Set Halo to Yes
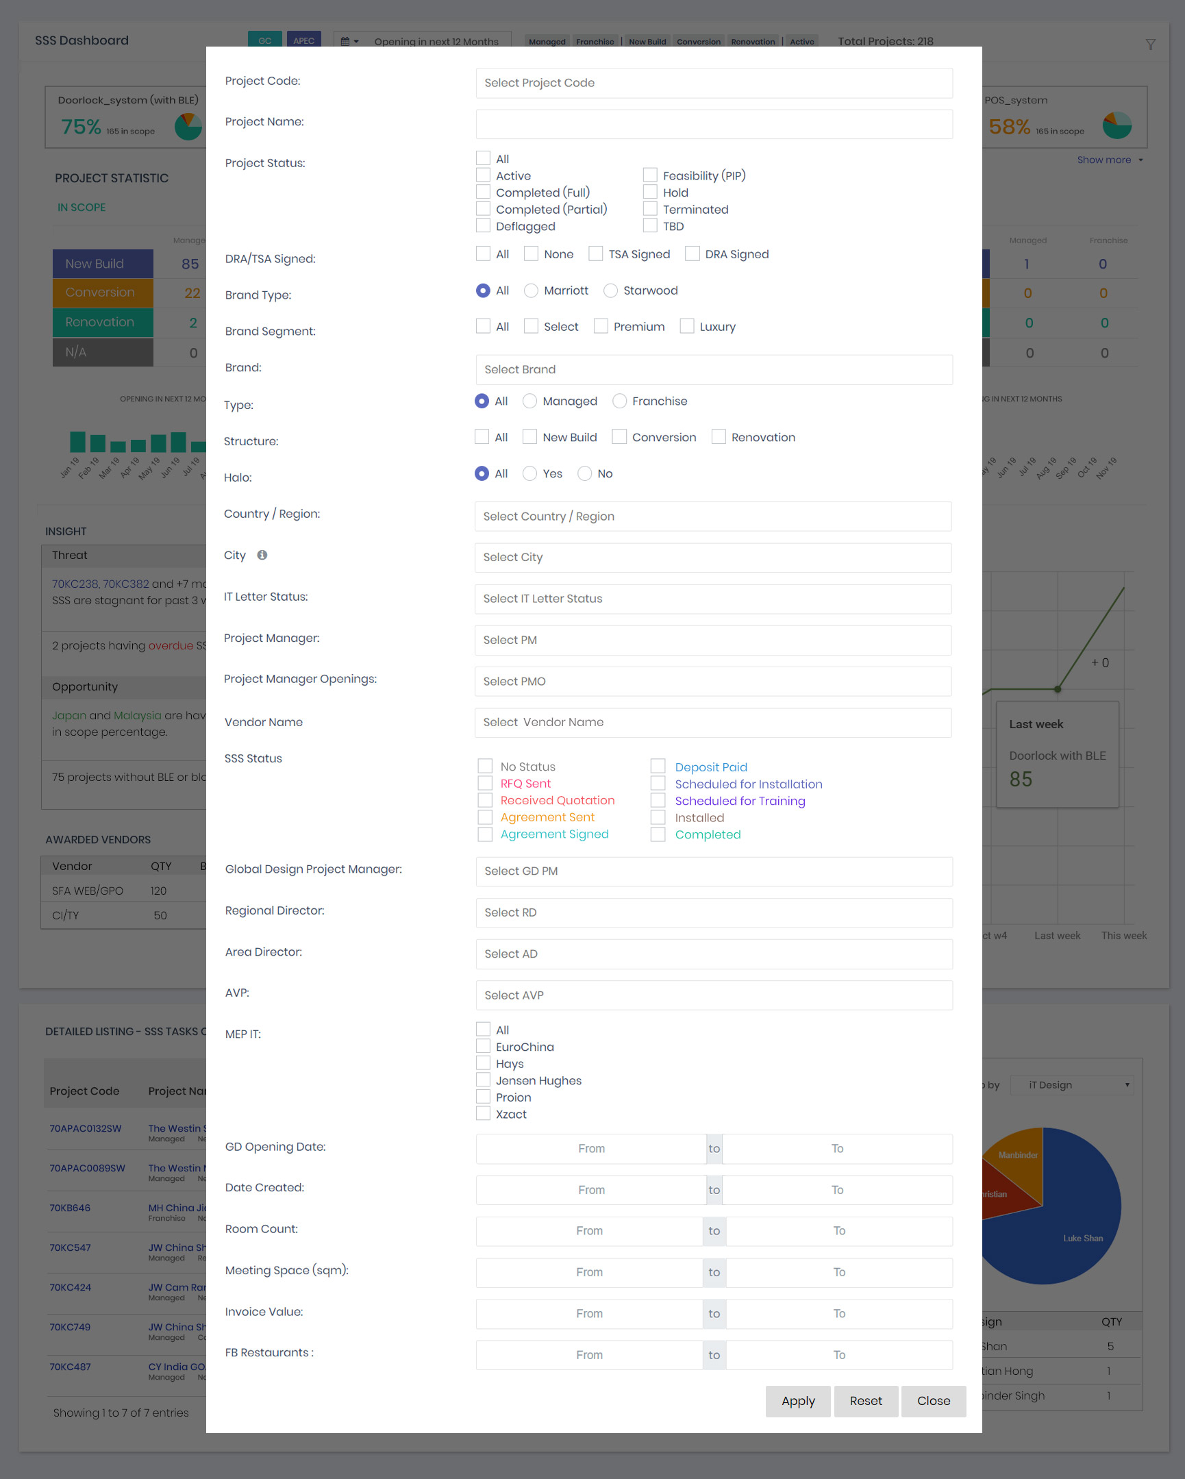 tap(529, 473)
